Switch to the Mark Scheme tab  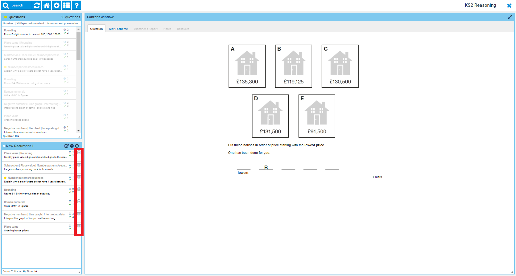coord(118,29)
